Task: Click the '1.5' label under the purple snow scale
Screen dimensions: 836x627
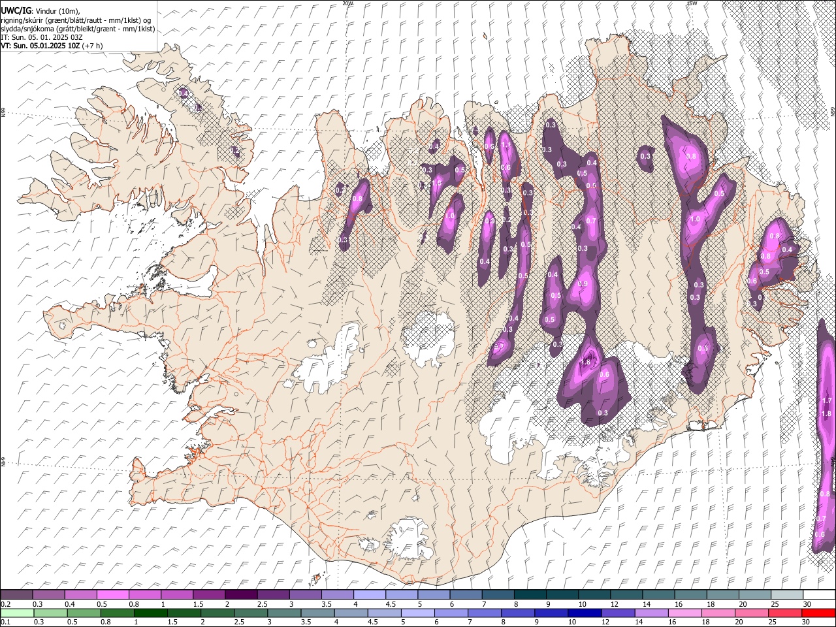Action: click(x=198, y=604)
